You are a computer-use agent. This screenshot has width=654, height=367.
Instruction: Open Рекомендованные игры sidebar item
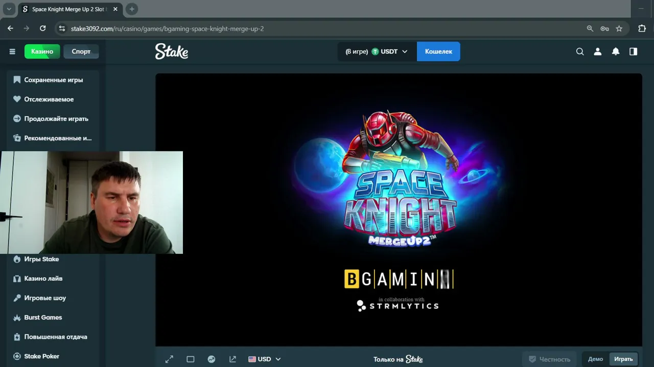tap(53, 138)
